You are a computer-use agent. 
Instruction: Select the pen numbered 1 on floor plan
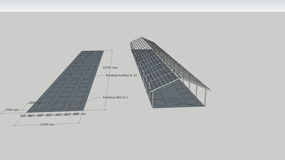pyautogui.click(x=66, y=76)
